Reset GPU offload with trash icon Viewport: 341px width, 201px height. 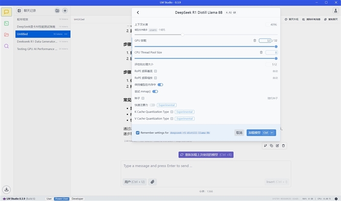click(254, 40)
